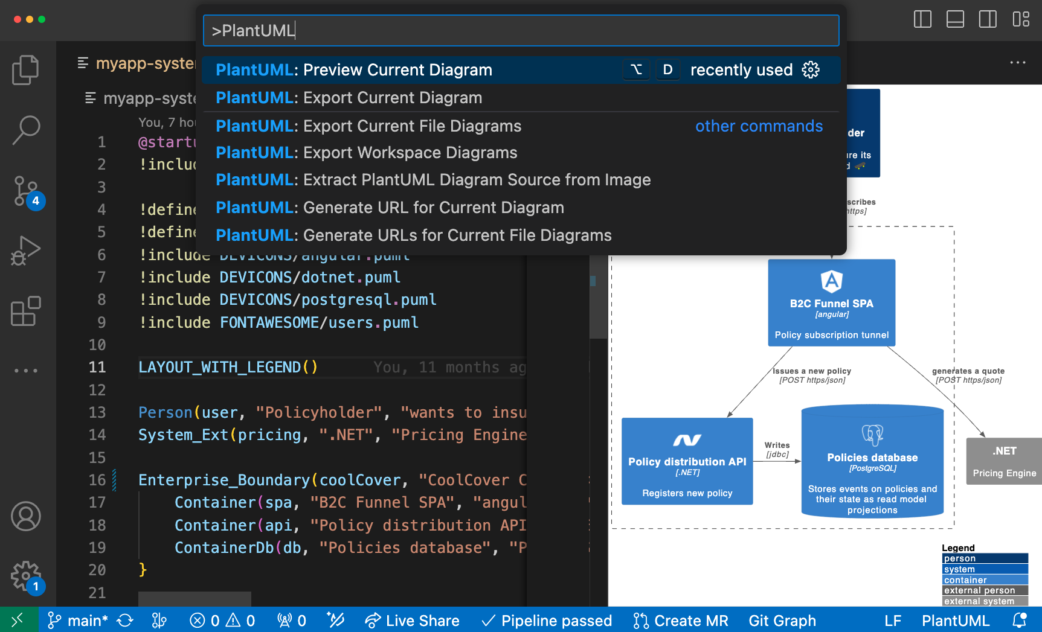Click Policy distribution API box in preview
1042x632 pixels.
click(687, 461)
